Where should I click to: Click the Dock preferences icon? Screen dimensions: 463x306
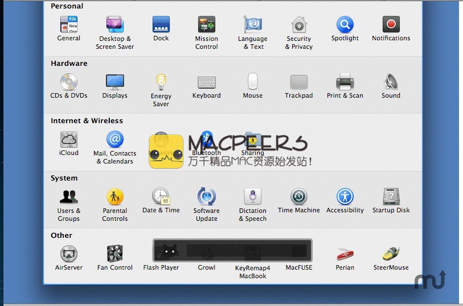161,25
